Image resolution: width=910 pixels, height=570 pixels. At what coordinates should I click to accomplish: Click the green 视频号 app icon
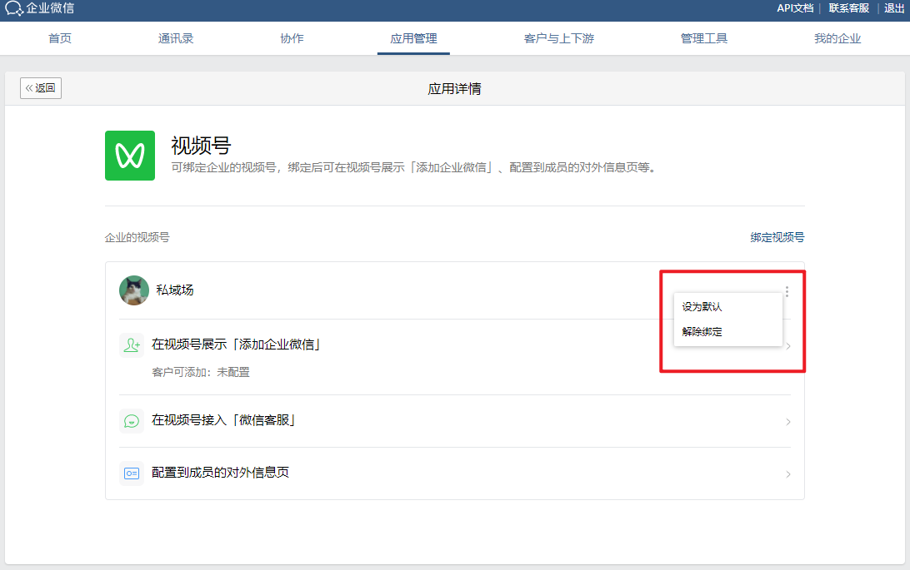pyautogui.click(x=130, y=156)
